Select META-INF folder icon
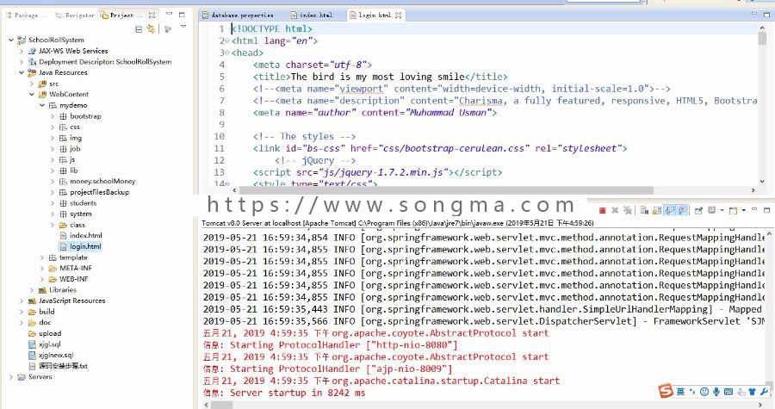775x409 pixels. click(x=53, y=269)
